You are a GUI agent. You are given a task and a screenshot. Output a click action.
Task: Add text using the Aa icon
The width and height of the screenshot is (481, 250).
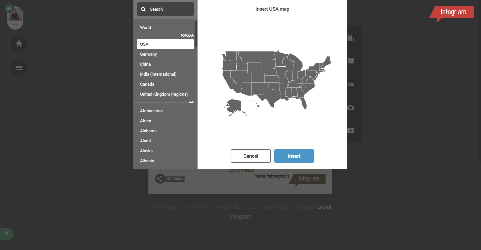click(x=350, y=84)
